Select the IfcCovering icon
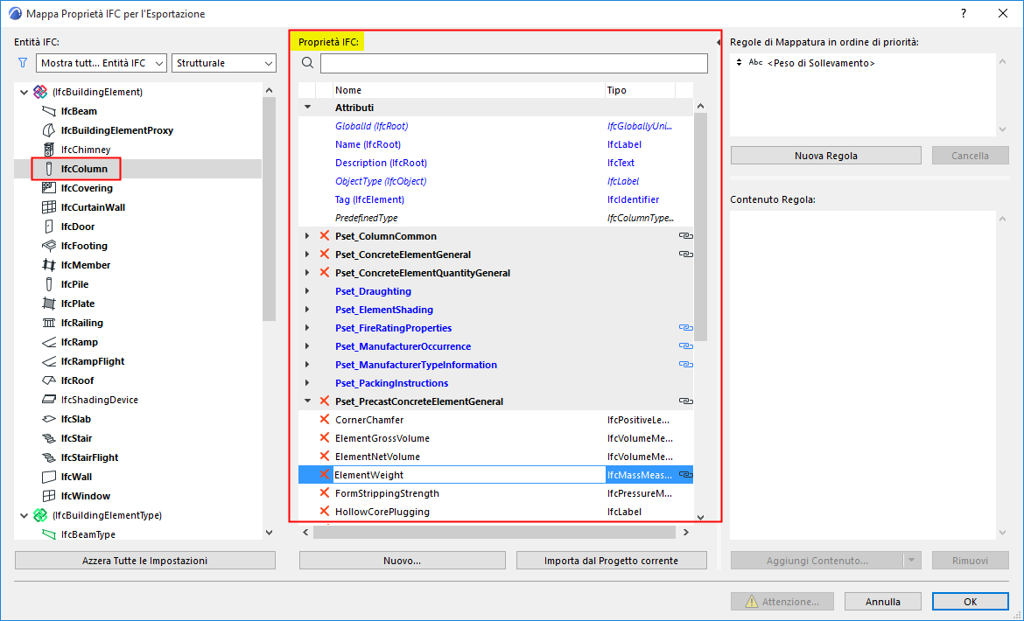 pyautogui.click(x=49, y=188)
